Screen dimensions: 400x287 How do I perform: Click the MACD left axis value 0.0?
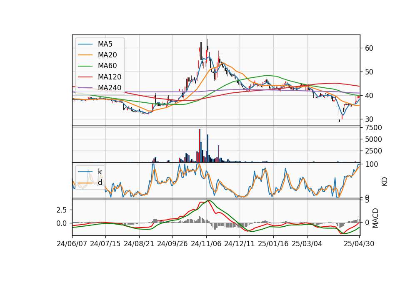(62, 223)
